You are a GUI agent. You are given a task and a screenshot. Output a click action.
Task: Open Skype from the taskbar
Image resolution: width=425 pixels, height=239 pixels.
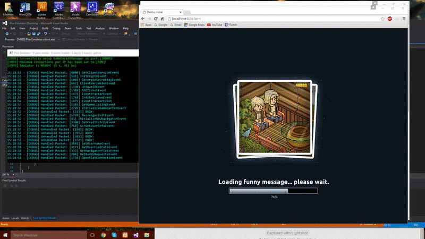tap(114, 235)
